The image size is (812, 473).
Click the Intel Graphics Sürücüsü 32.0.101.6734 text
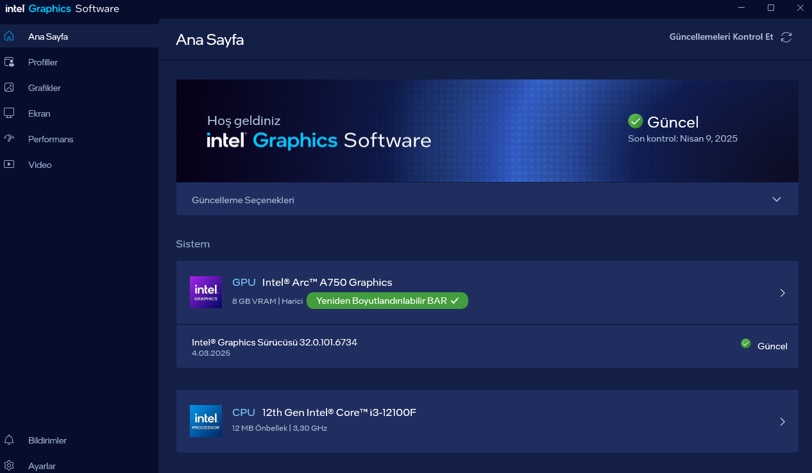point(275,342)
